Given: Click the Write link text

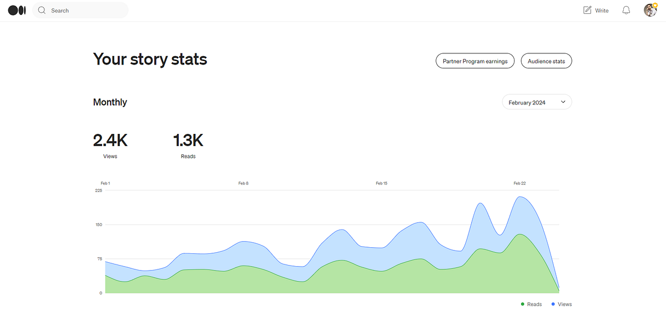Looking at the screenshot, I should [602, 11].
